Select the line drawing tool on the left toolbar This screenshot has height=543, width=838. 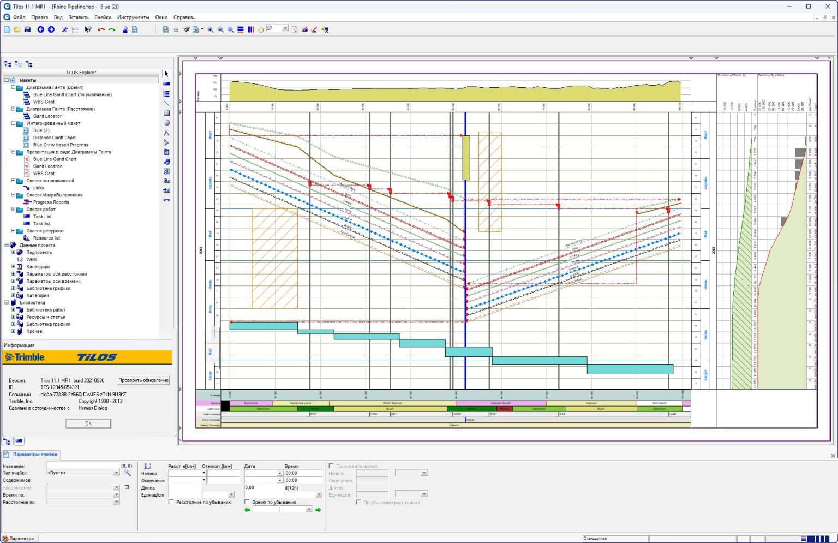pos(166,103)
